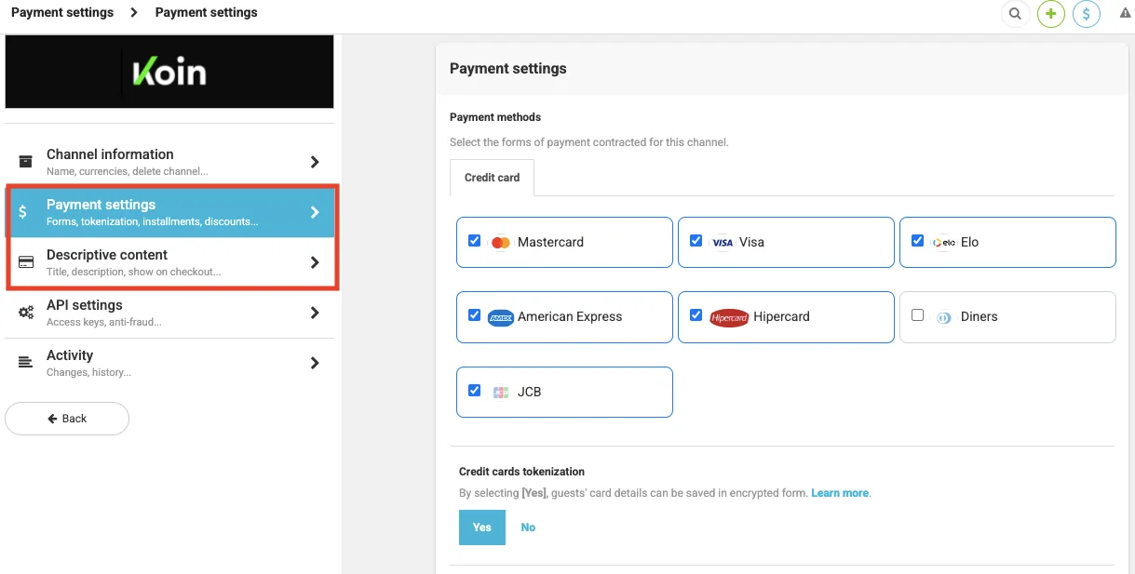Click the Hipercard logo icon

729,317
